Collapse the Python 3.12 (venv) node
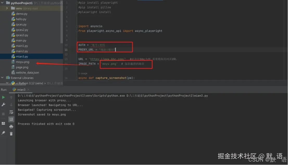 pos(7,83)
